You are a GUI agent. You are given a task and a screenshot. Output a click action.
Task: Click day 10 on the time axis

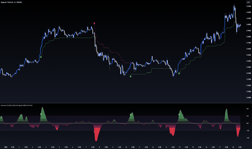pyautogui.click(x=126, y=147)
